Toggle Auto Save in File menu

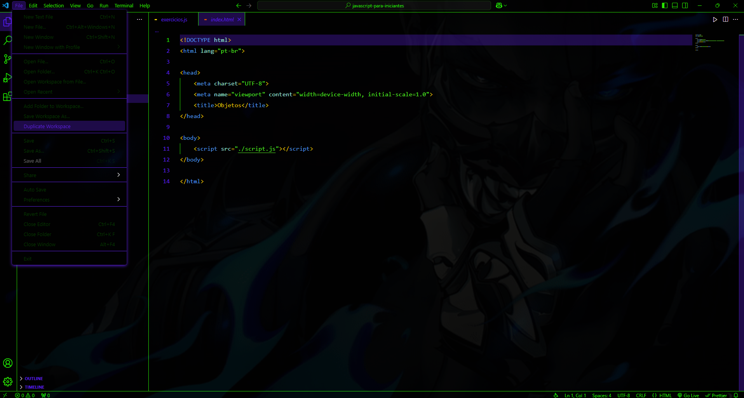[70, 189]
